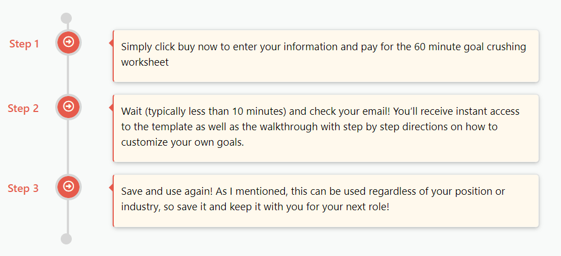Image resolution: width=561 pixels, height=256 pixels.
Task: Click the grey dot below the timeline
Action: (x=67, y=239)
